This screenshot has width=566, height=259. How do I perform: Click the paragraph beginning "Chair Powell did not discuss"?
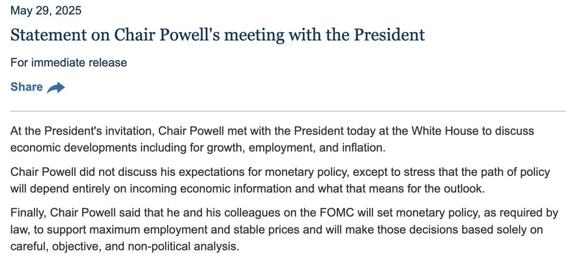click(x=280, y=180)
